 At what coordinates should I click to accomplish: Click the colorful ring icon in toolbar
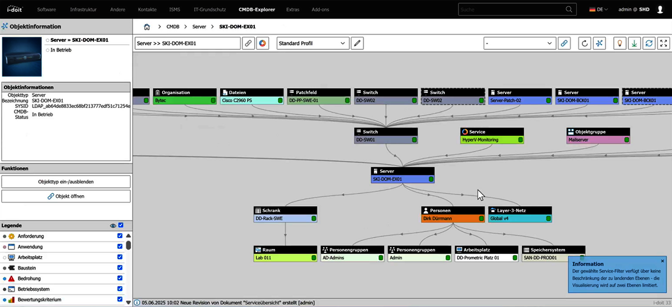[x=263, y=43]
